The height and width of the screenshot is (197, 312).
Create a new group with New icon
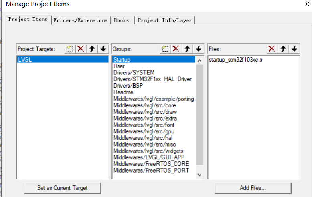coord(165,49)
